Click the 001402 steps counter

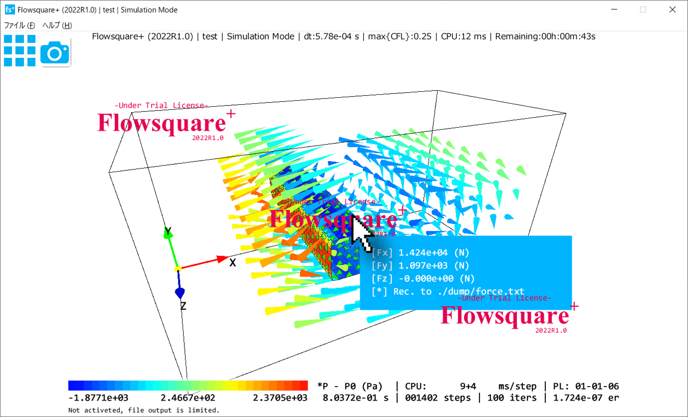437,398
